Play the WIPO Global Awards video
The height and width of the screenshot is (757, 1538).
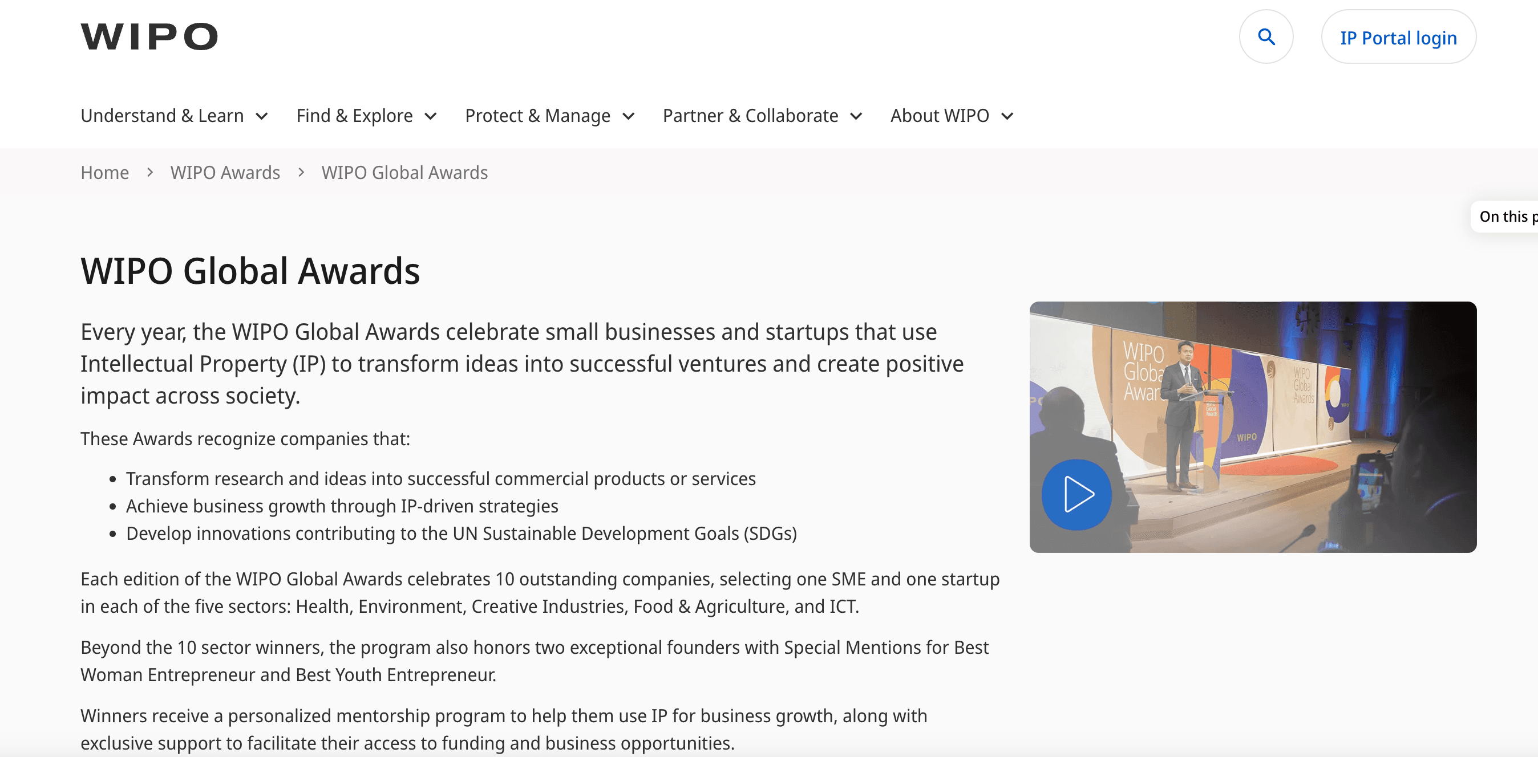[x=1076, y=494]
